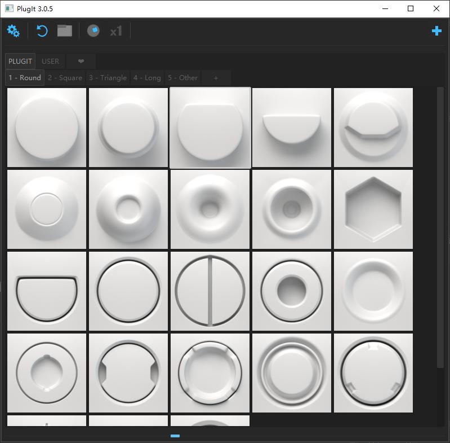This screenshot has height=443, width=450.
Task: Open the heart favorites tab
Action: 81,62
